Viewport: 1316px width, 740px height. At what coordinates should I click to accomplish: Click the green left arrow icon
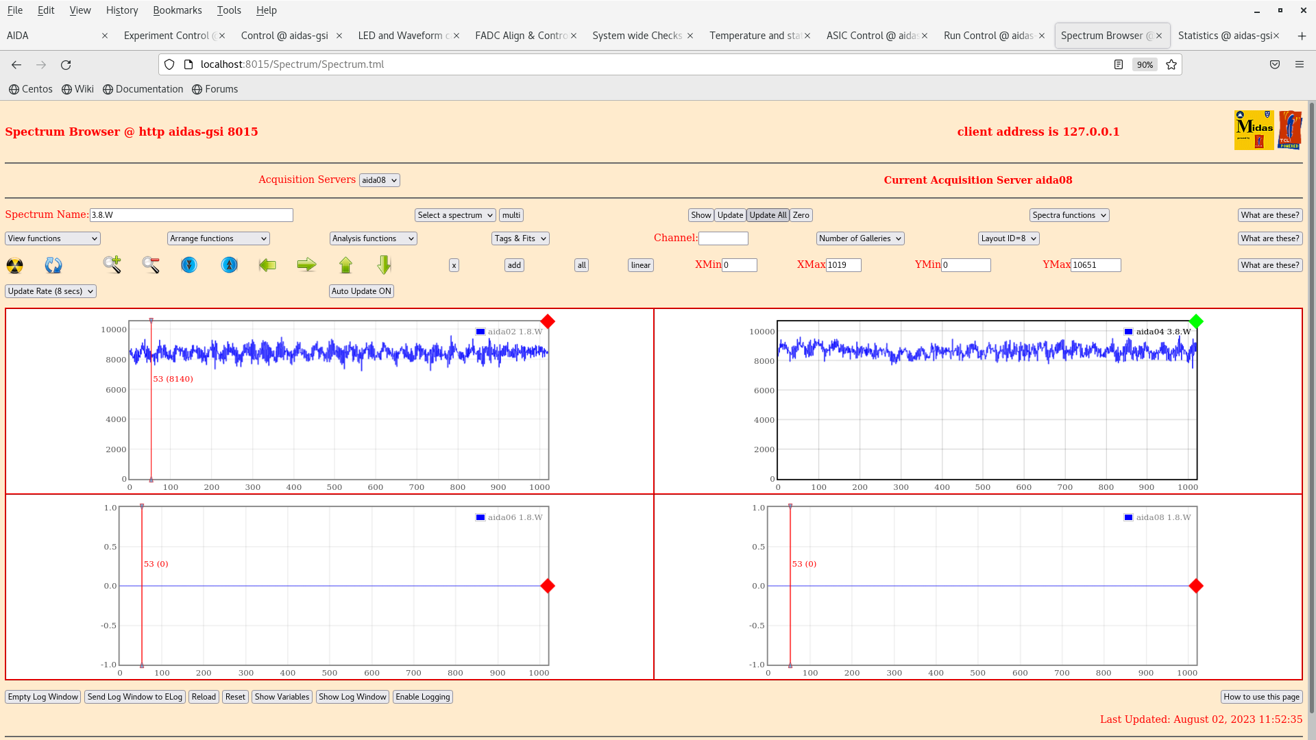point(267,264)
